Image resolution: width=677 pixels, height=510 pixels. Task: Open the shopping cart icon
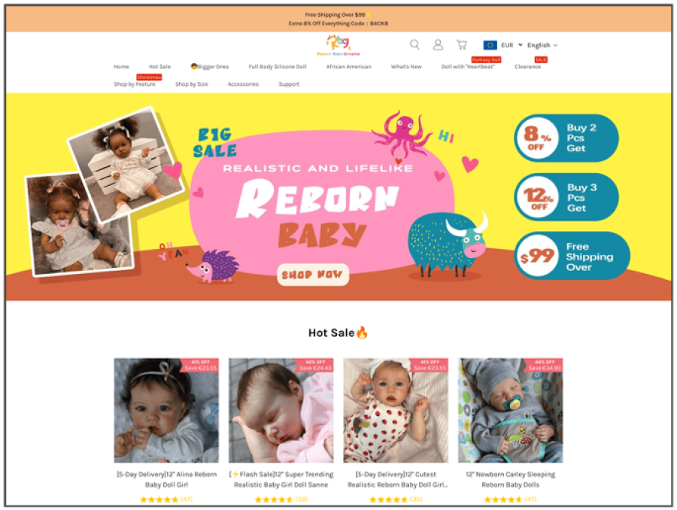[462, 44]
